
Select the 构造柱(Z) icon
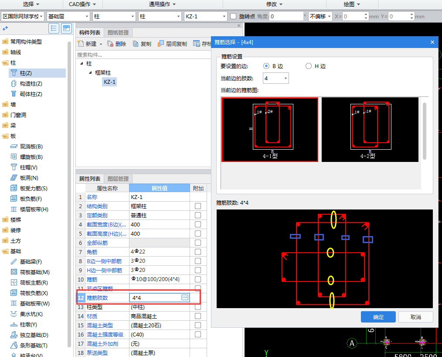click(x=14, y=83)
